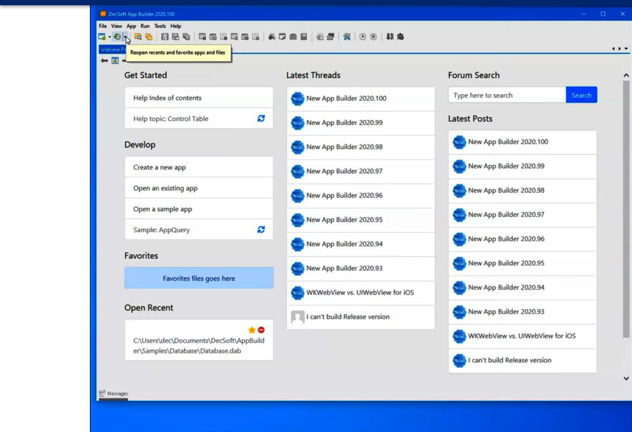Open recent file Database.dab path

tap(199, 345)
